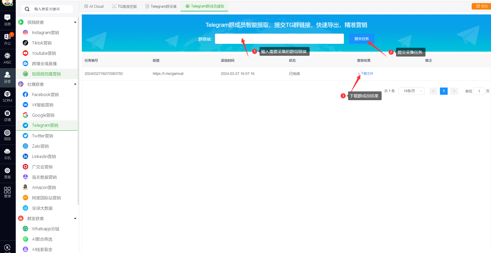Viewport: 491px width, 253px height.
Task: Select the 获客 sidebar icon
Action: [x=7, y=78]
